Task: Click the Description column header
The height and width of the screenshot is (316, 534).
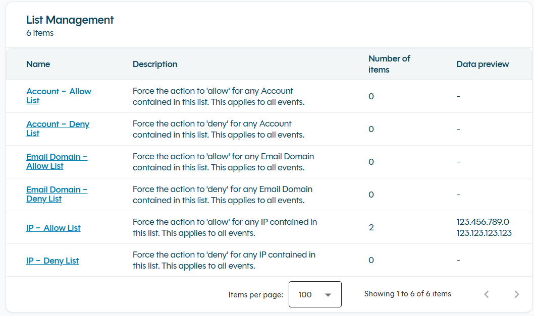Action: [x=155, y=64]
